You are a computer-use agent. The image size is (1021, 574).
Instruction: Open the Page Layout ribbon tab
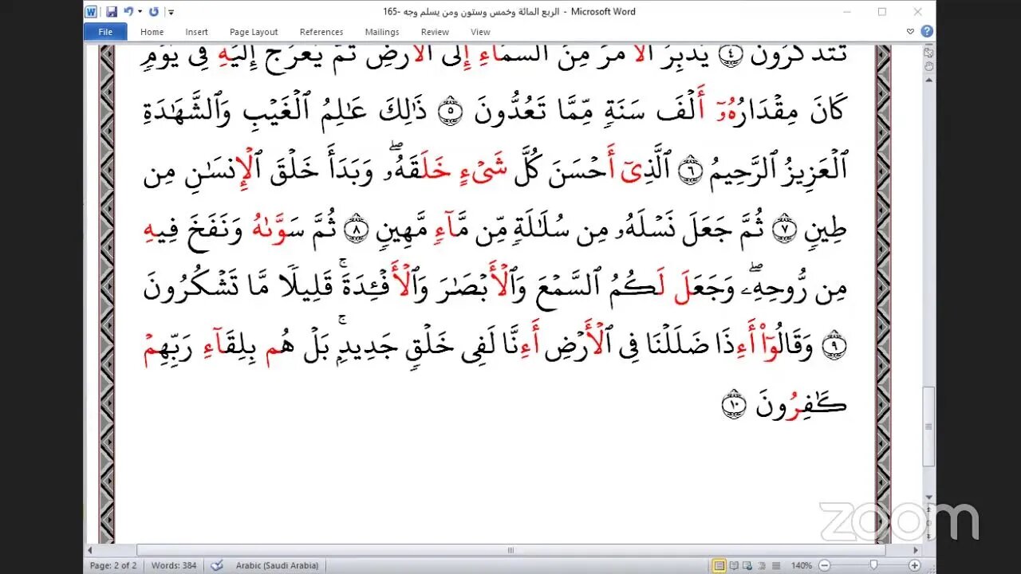tap(254, 32)
